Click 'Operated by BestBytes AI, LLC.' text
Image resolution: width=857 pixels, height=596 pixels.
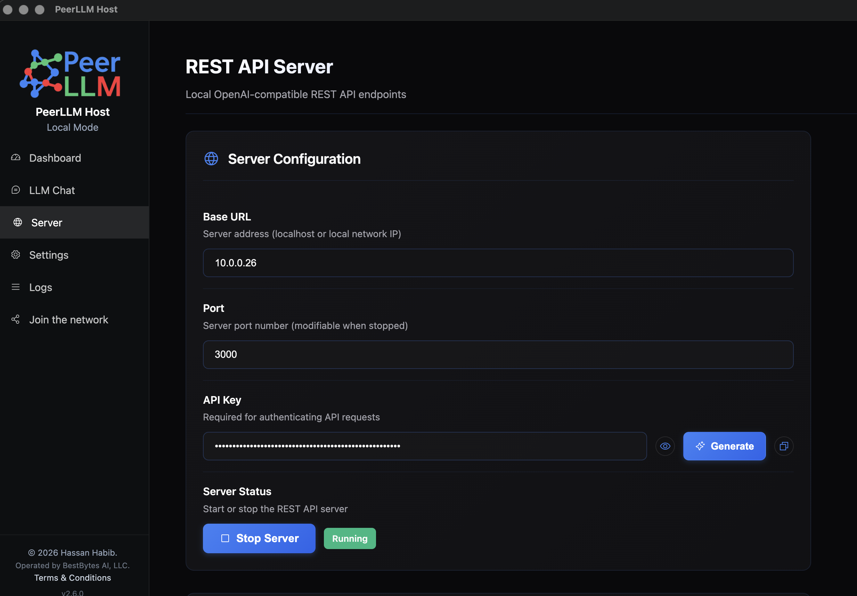[72, 565]
